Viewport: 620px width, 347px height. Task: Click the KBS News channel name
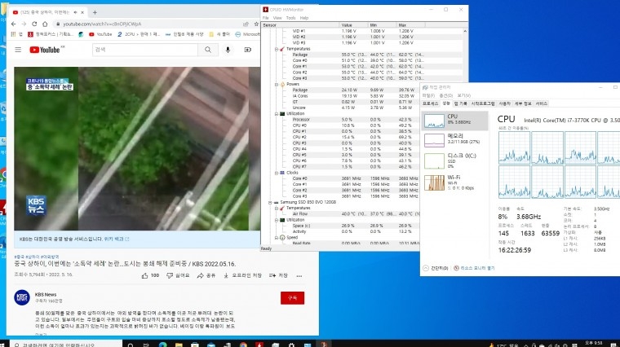click(46, 295)
